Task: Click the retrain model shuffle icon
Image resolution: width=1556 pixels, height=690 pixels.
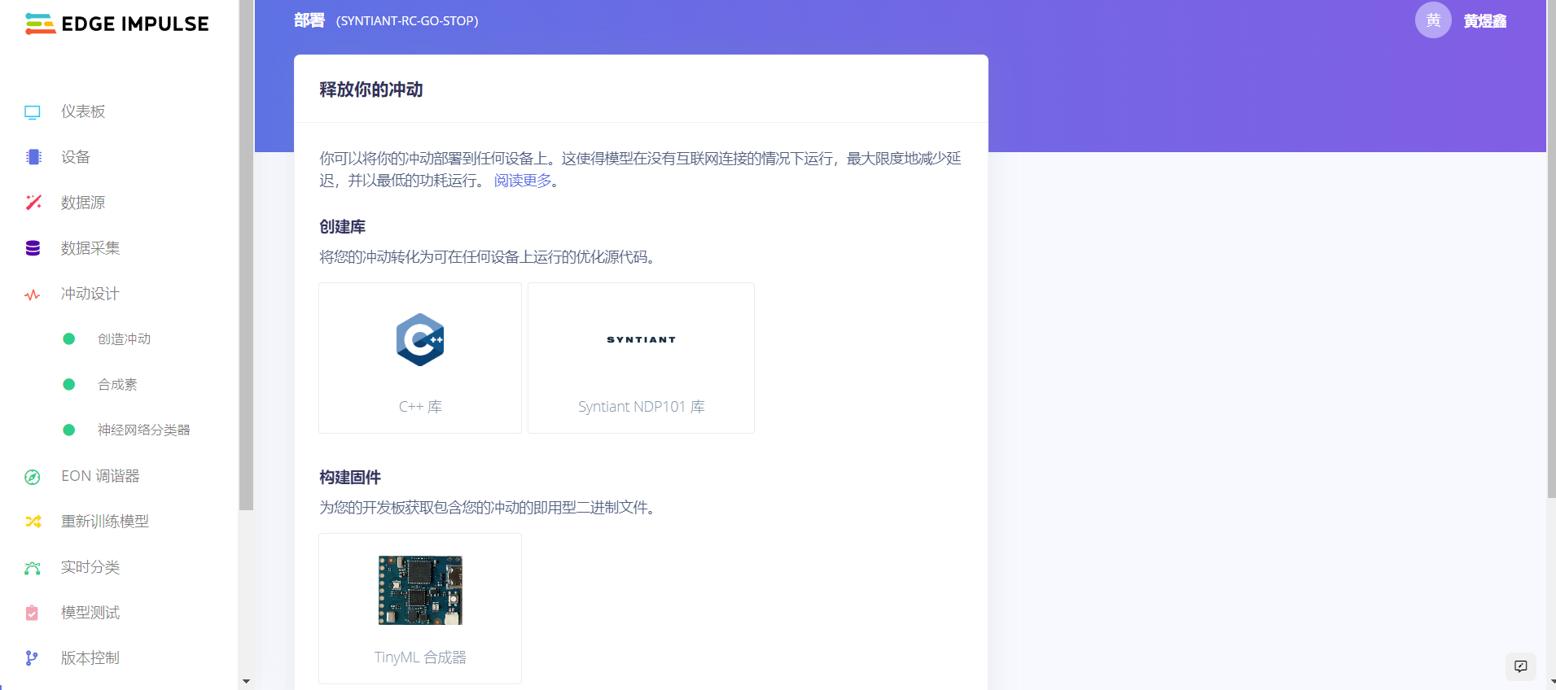Action: 33,522
